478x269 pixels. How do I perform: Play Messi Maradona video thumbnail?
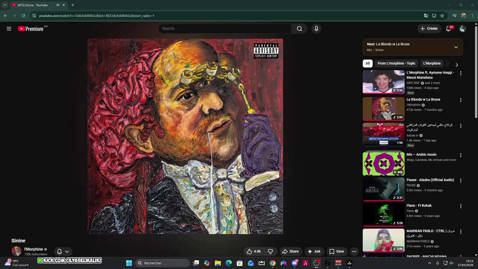[x=384, y=82]
